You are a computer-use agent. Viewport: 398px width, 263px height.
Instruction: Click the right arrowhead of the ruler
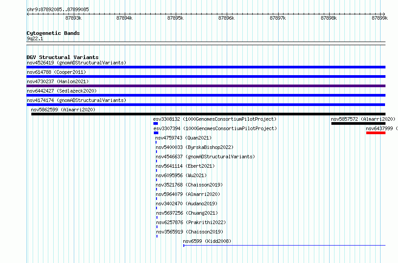point(384,14)
